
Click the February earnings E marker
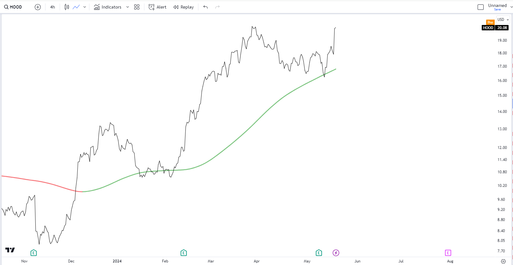coord(184,253)
